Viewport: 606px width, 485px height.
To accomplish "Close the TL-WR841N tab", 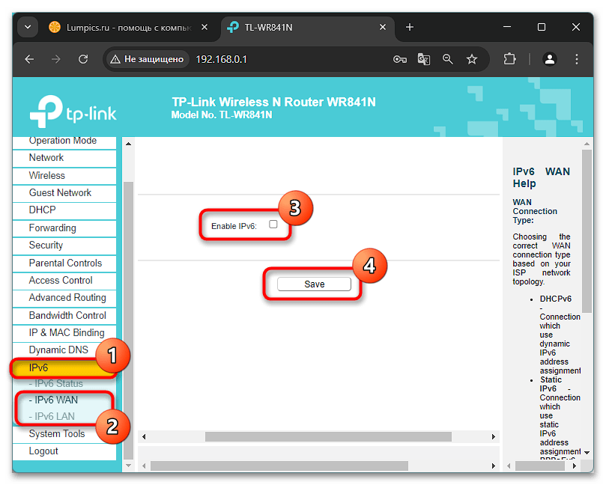I will (x=383, y=27).
